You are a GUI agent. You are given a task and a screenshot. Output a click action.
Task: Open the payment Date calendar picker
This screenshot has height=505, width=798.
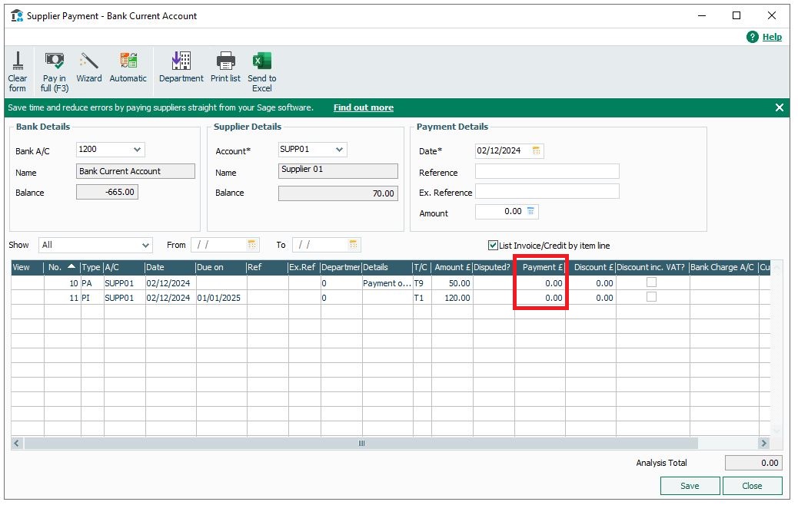click(x=537, y=150)
